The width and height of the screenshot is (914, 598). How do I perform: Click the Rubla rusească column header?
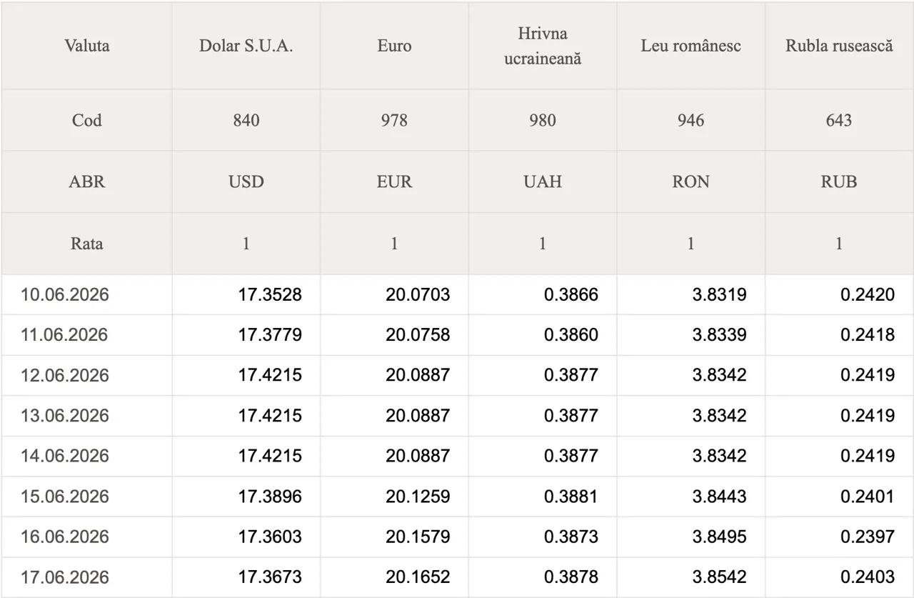(839, 46)
